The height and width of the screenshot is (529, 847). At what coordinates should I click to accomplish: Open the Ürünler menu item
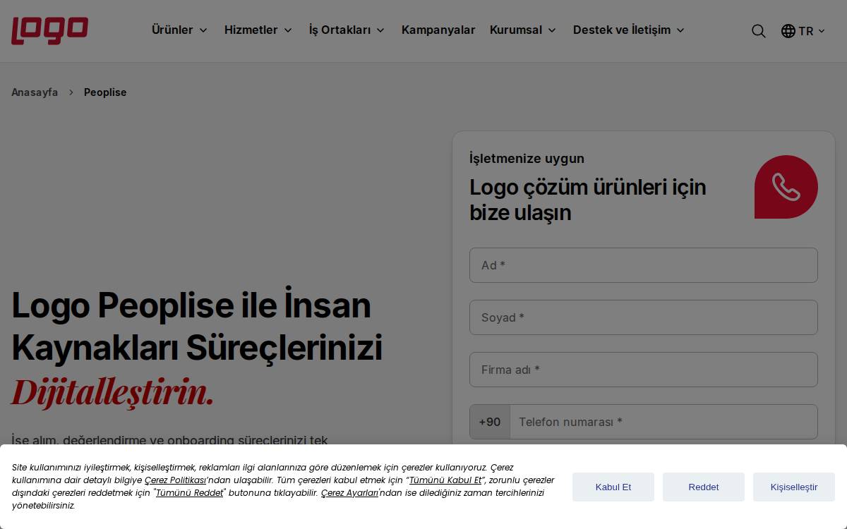[172, 30]
